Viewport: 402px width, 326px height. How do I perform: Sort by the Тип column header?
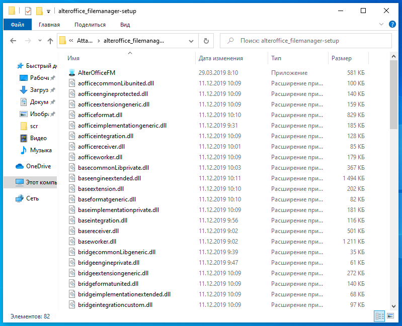tap(298, 58)
